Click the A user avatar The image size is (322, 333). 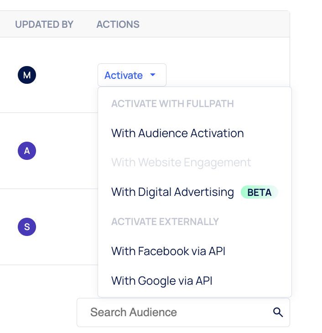click(27, 151)
